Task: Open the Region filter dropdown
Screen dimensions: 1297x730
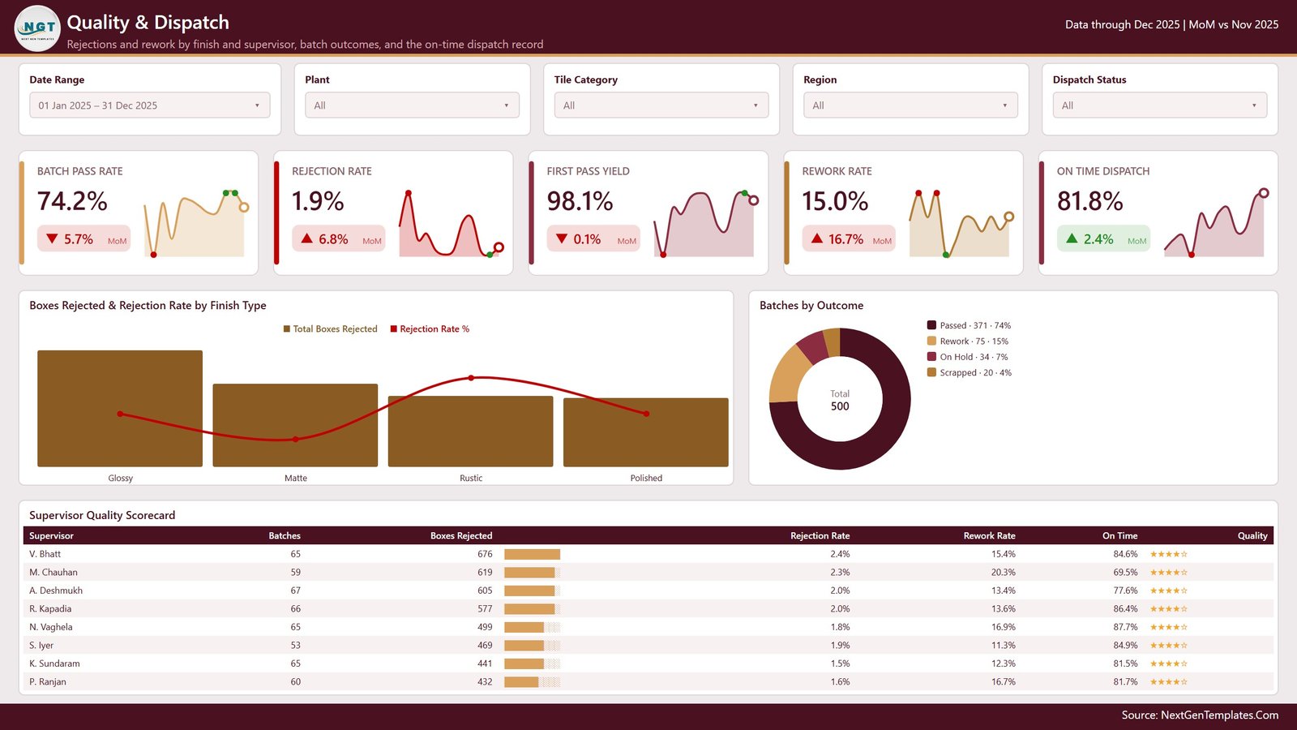Action: (x=910, y=105)
